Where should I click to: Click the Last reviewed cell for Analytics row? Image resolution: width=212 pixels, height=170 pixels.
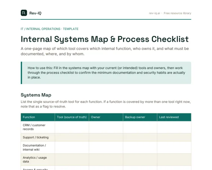(x=174, y=159)
